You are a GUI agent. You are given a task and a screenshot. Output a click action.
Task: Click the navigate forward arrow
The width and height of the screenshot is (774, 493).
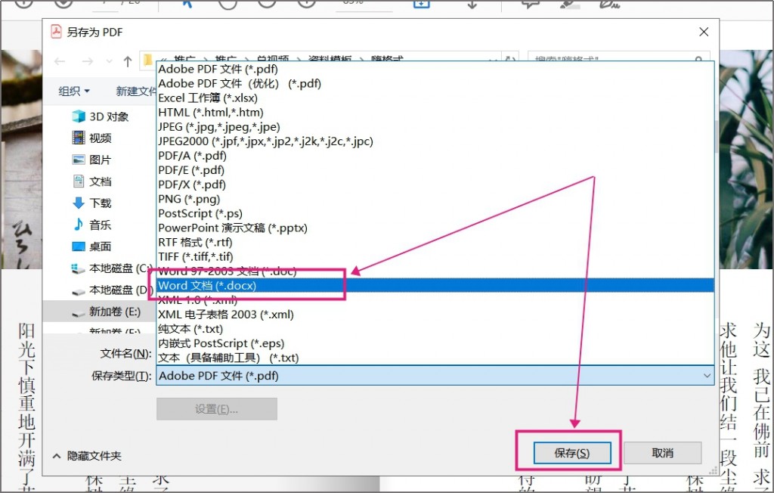[88, 61]
